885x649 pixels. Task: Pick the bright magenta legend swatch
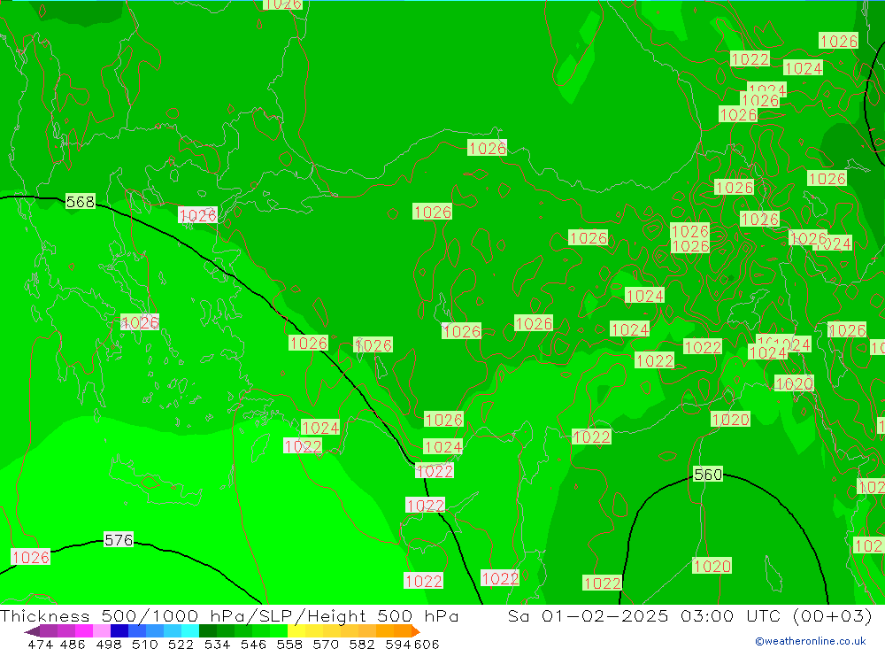(x=83, y=631)
